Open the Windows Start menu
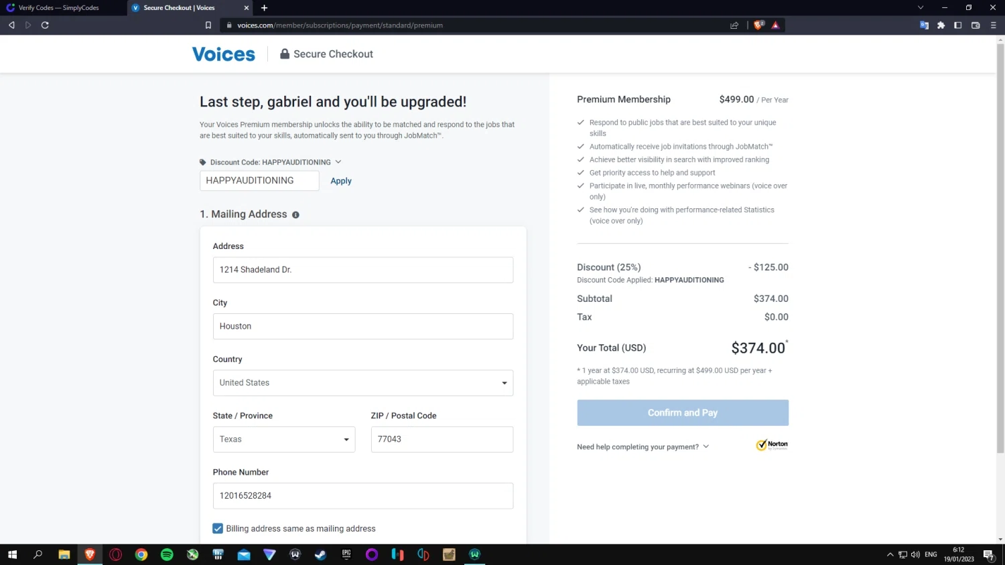 12,554
